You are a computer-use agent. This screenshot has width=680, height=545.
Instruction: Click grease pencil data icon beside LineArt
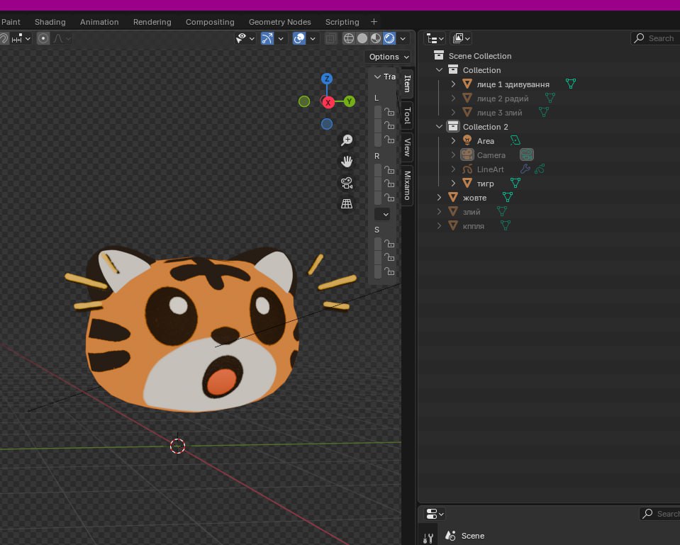pyautogui.click(x=540, y=169)
